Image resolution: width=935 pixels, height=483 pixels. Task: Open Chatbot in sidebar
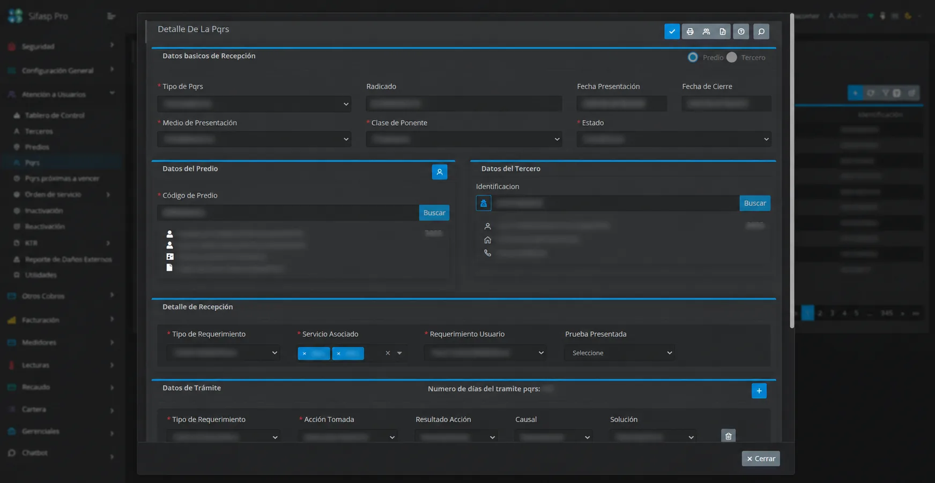tap(62, 453)
